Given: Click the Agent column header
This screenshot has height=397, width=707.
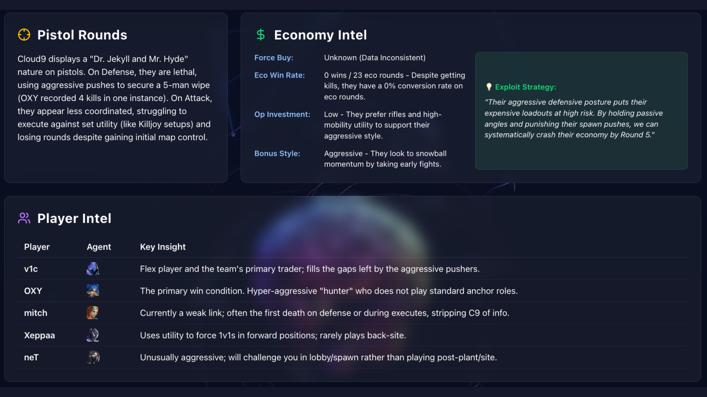Looking at the screenshot, I should pyautogui.click(x=99, y=247).
